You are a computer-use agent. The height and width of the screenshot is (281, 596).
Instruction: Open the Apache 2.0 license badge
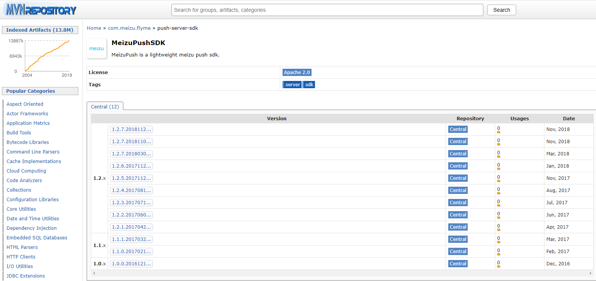[297, 73]
